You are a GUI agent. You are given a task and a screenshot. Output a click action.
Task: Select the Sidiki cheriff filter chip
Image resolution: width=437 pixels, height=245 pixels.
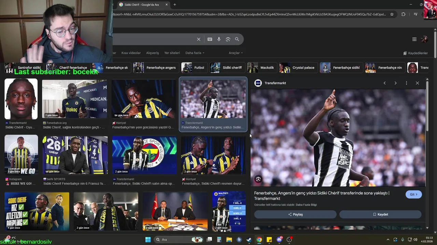[227, 68]
